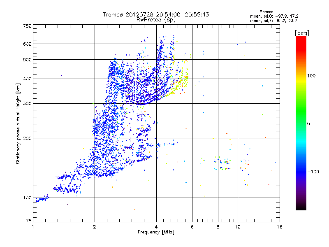Click the x-axis "1" tick label
Viewport: 329px width, 247px height.
[x=33, y=227]
